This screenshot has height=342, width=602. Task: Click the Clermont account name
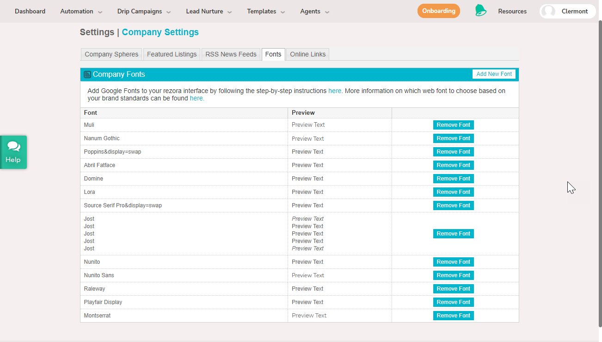[575, 11]
